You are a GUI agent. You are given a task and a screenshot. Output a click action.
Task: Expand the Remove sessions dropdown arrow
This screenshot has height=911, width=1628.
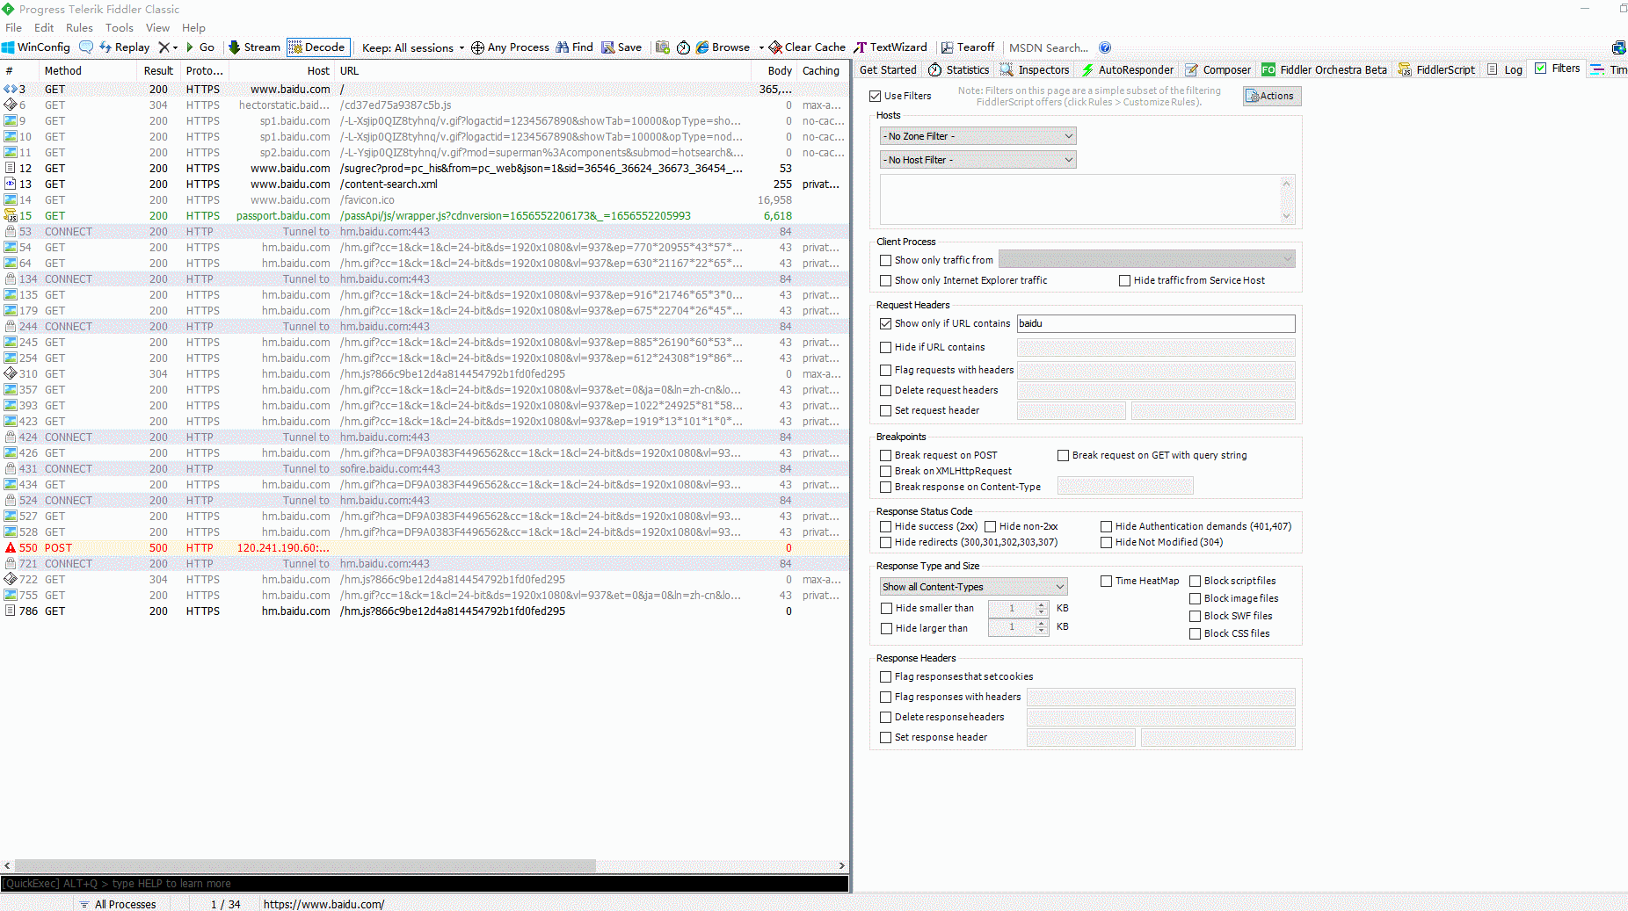tap(175, 47)
